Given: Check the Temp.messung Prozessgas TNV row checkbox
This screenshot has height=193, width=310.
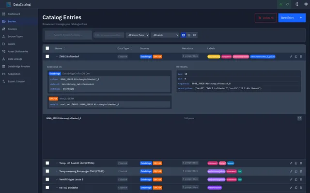Looking at the screenshot, I should (47, 171).
